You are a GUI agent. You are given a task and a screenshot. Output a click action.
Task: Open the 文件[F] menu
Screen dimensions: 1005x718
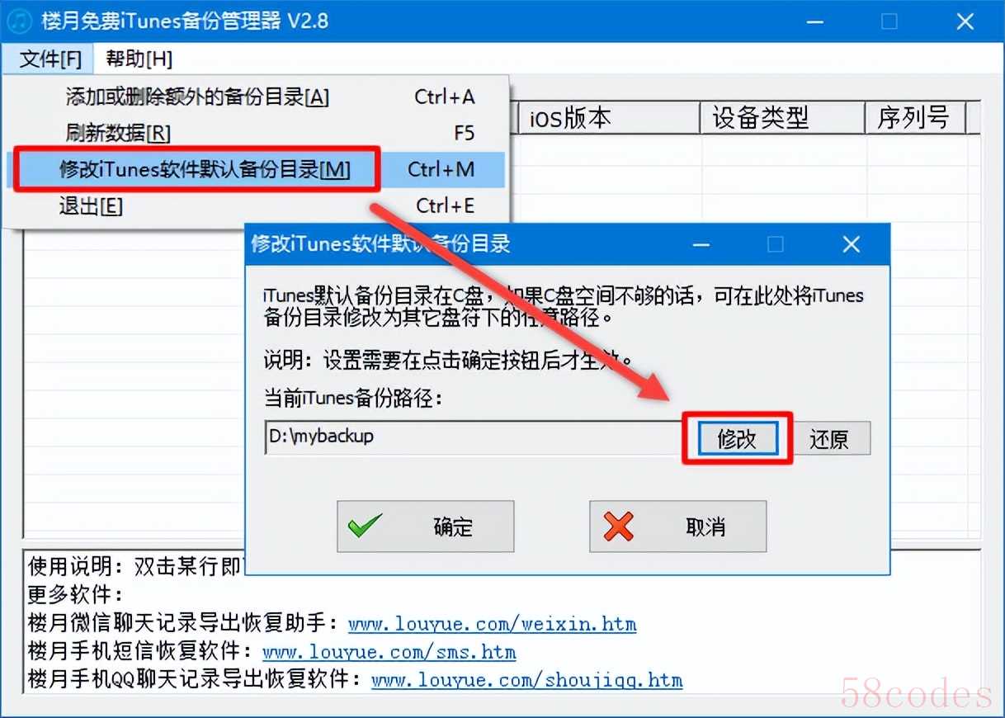50,59
